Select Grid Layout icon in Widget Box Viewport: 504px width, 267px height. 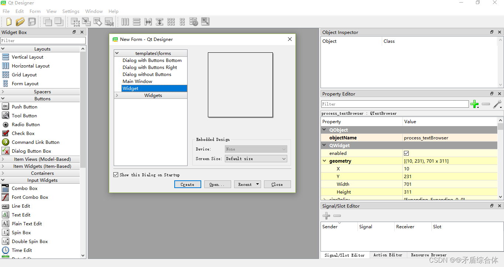tap(6, 74)
